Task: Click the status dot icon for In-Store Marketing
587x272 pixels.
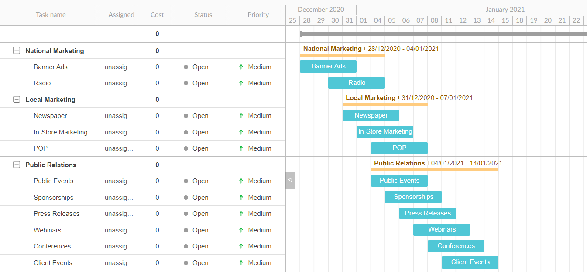Action: tap(186, 132)
